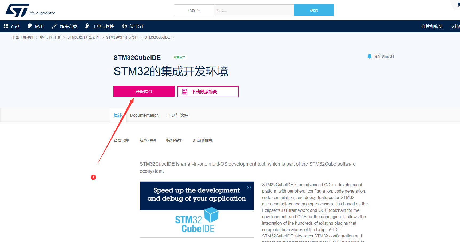Click the 批量生产 status badge
This screenshot has height=242, width=460.
pos(179,57)
